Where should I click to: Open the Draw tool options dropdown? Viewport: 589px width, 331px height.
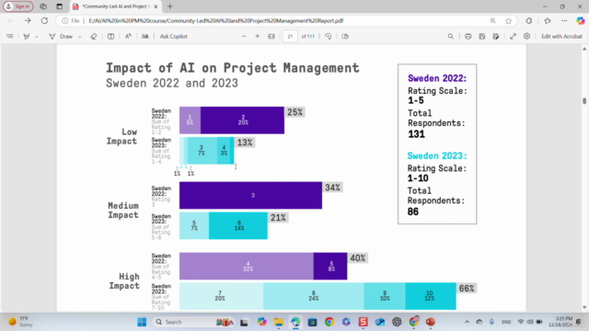pyautogui.click(x=80, y=37)
